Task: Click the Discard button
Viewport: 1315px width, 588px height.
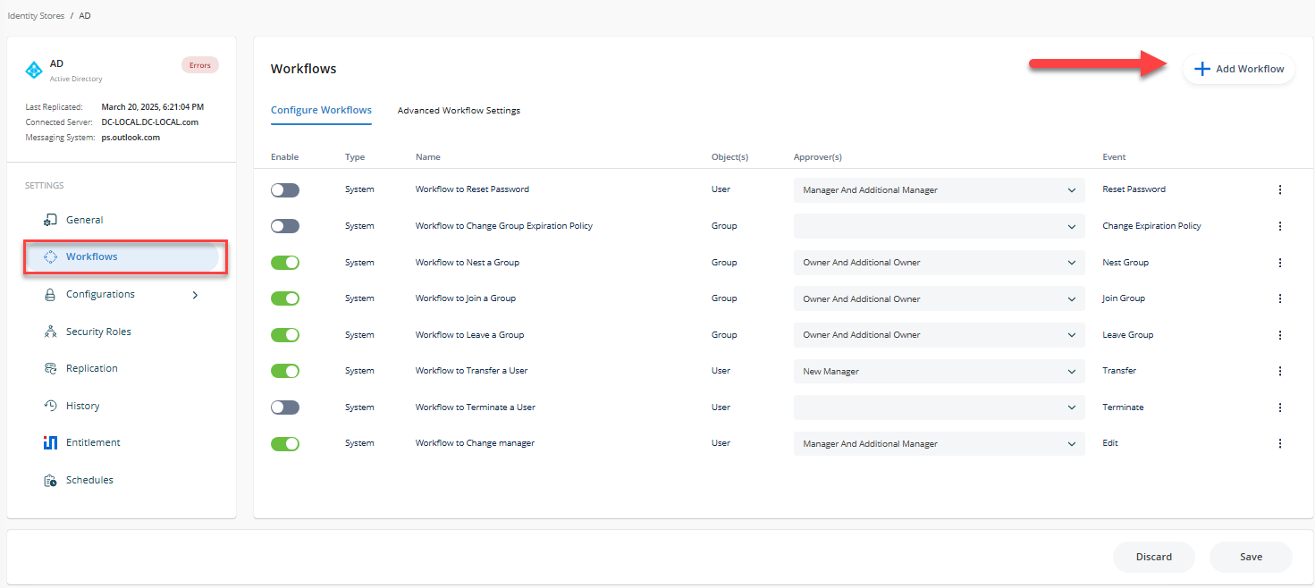Action: pos(1154,557)
